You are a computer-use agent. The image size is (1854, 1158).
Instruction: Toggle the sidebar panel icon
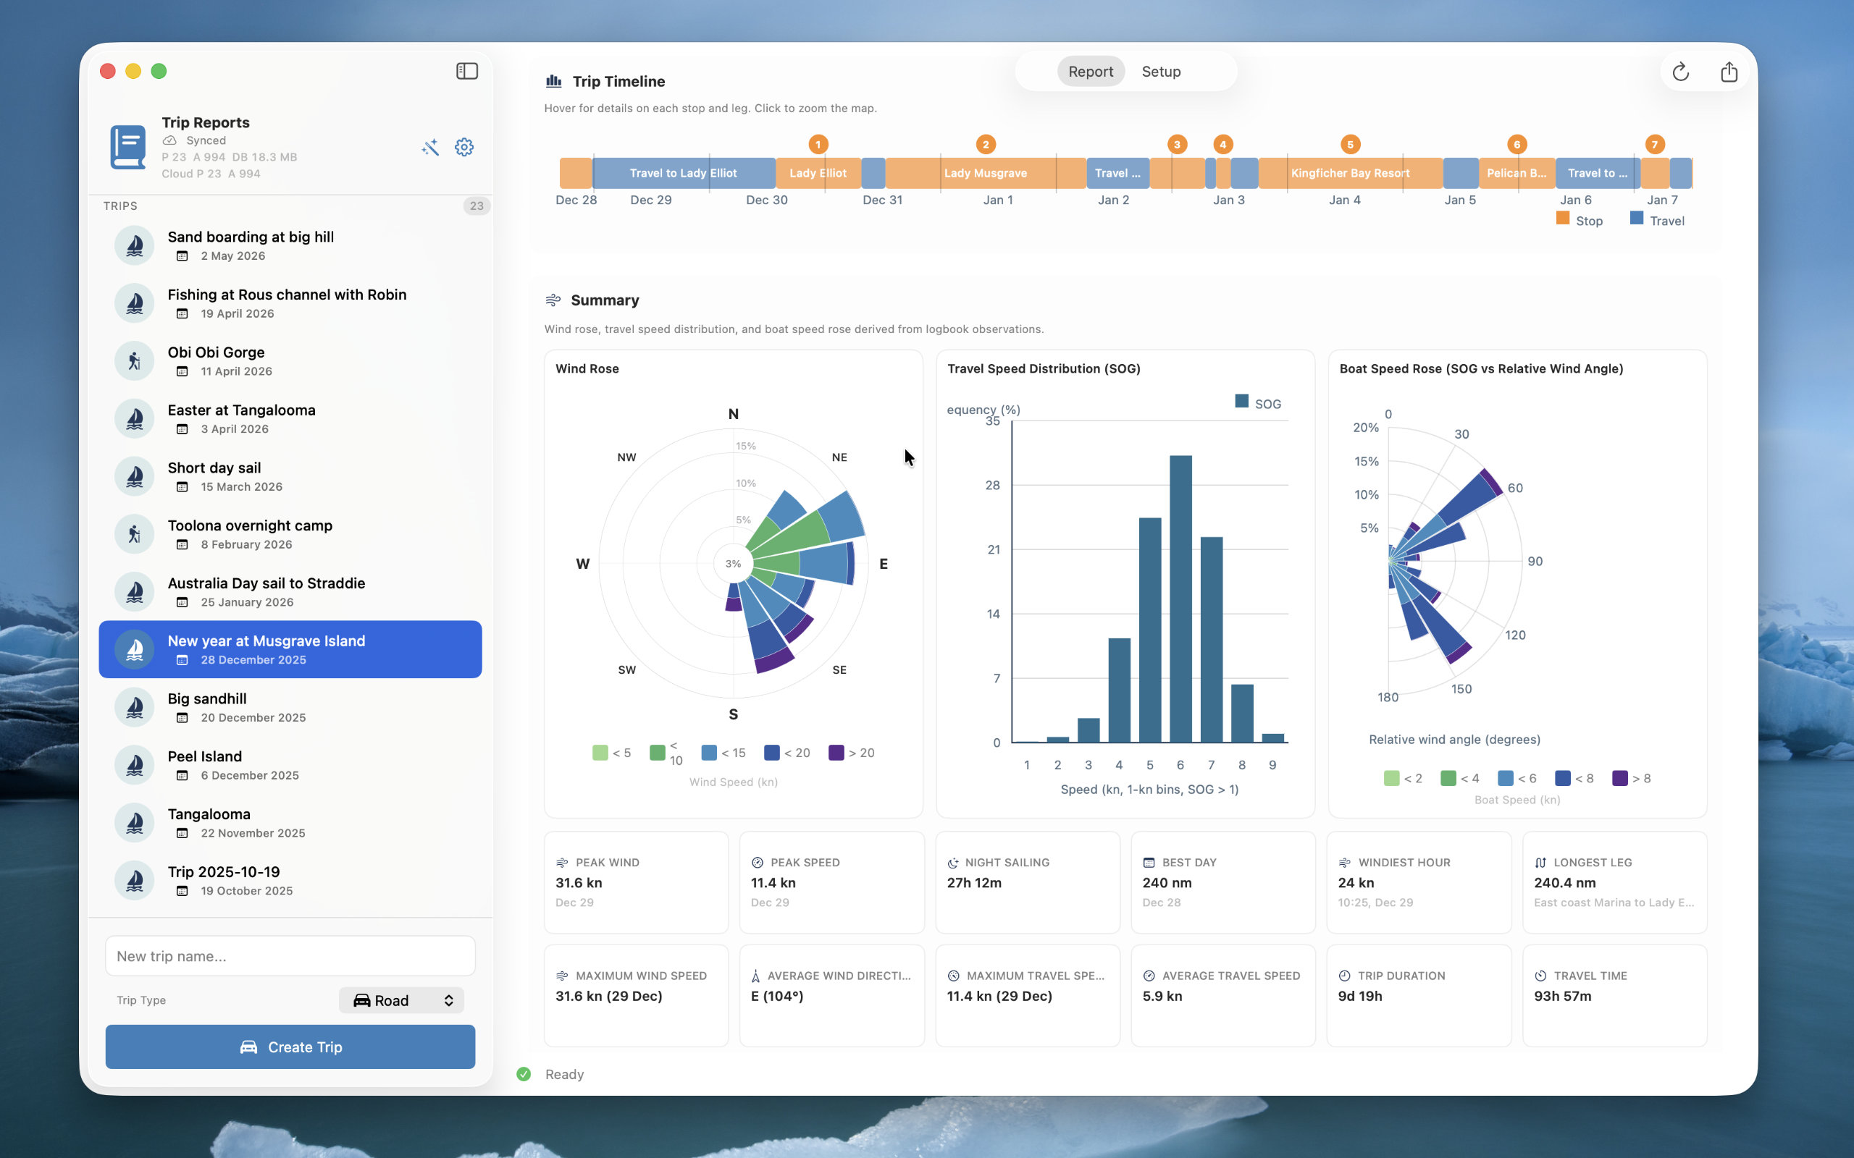click(466, 71)
